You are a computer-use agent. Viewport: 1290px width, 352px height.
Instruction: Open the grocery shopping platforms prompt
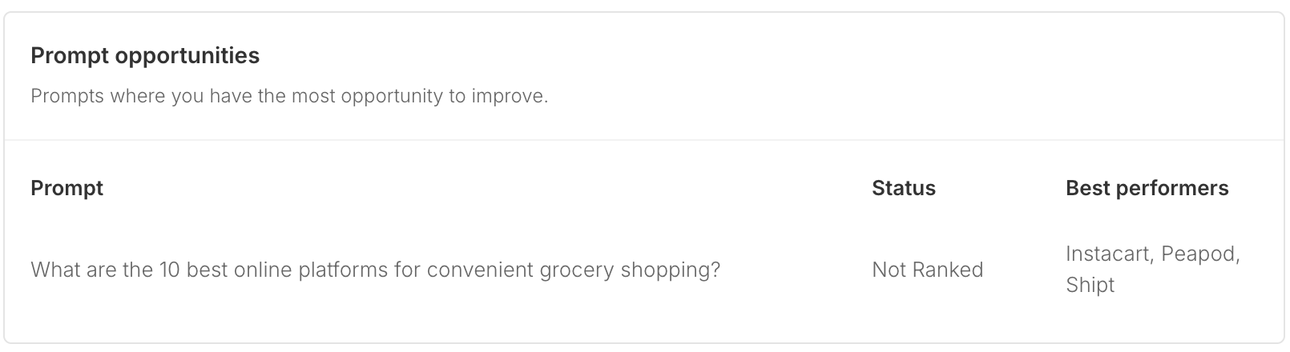375,270
